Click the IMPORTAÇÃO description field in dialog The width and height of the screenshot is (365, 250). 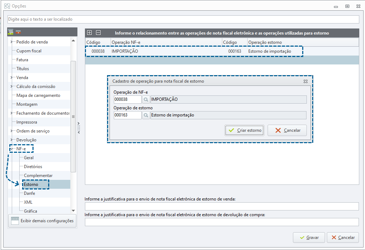point(229,99)
